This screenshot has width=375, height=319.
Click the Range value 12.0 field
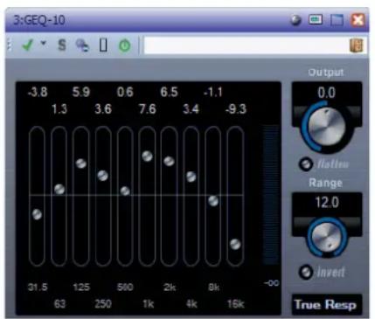tap(327, 202)
